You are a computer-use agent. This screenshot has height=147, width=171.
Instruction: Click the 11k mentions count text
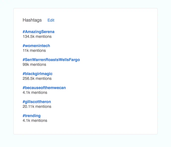tap(34, 50)
